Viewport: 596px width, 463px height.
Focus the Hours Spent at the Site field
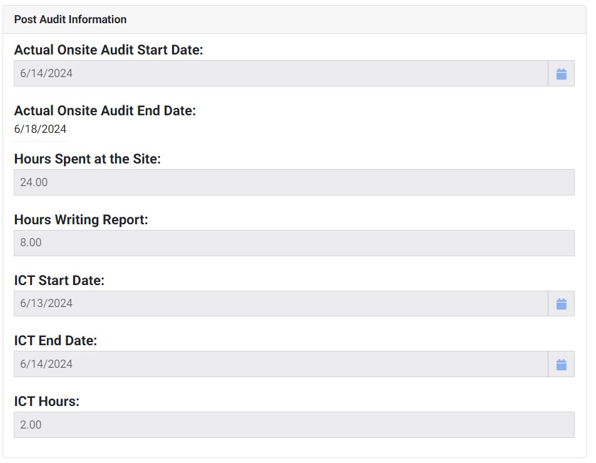point(294,182)
